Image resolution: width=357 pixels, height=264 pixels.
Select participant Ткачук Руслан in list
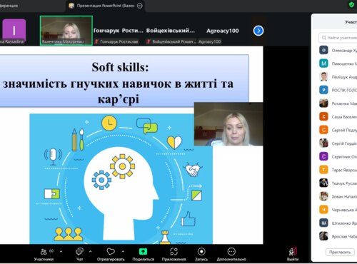tap(338, 183)
